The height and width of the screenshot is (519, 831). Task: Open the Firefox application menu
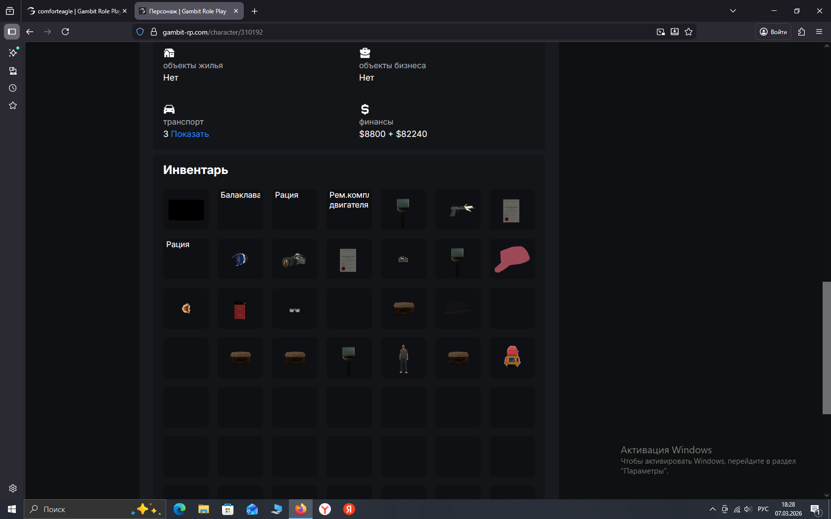(819, 32)
